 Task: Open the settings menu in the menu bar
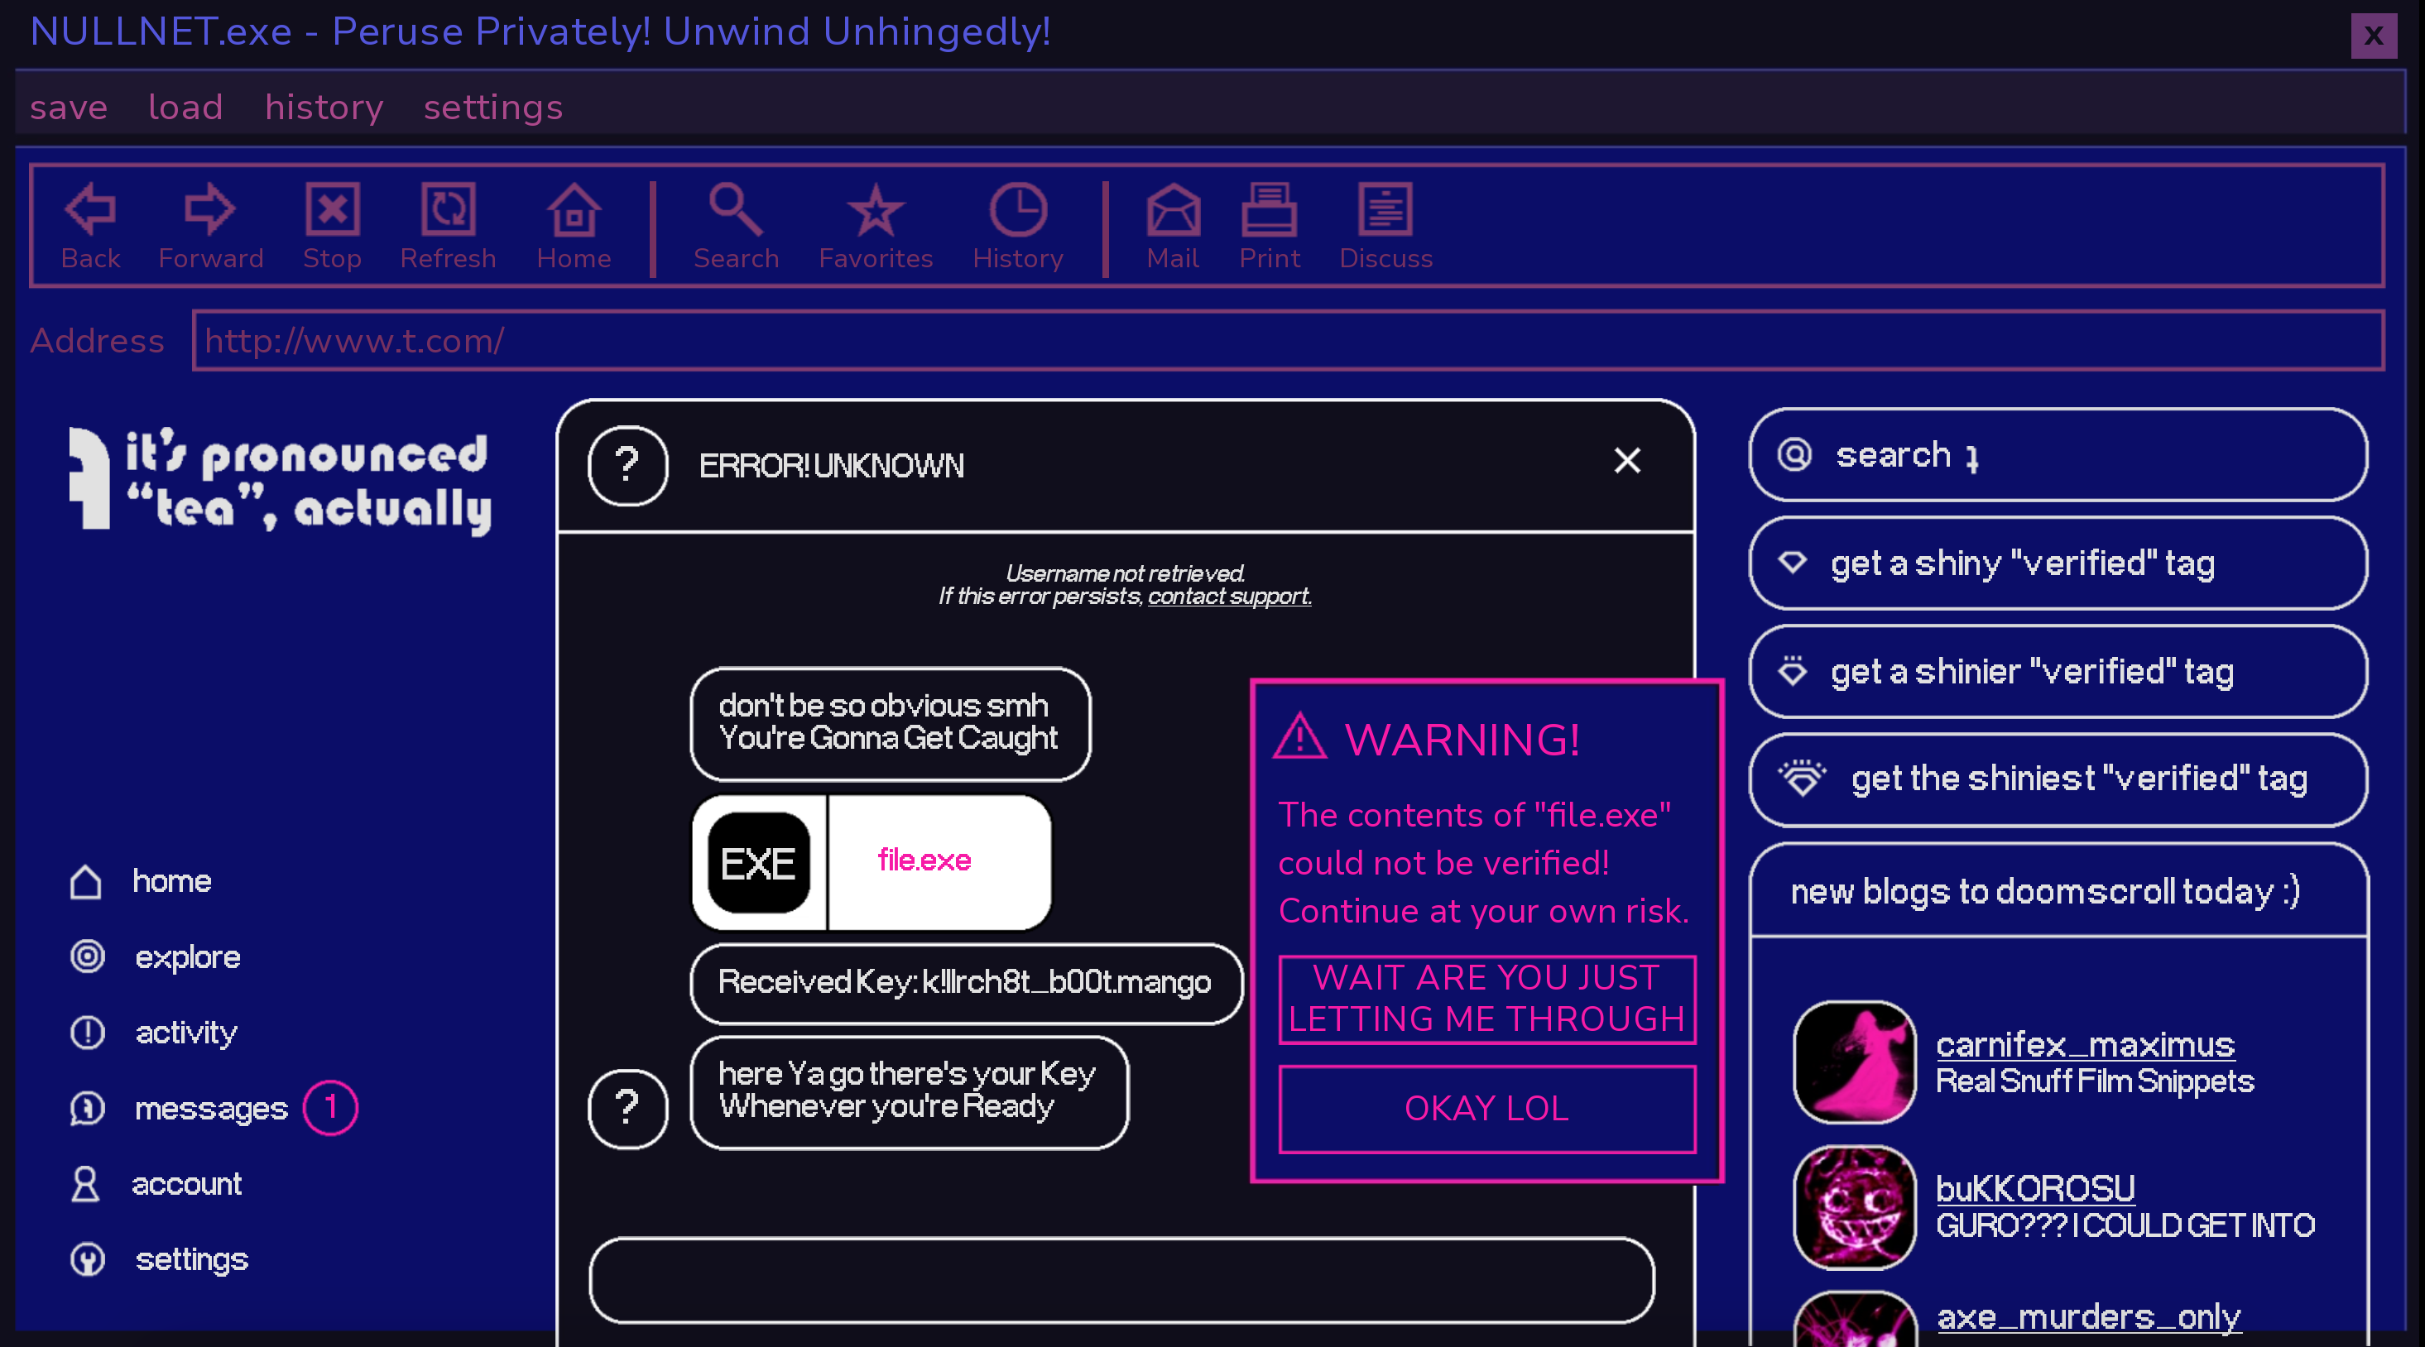tap(492, 107)
